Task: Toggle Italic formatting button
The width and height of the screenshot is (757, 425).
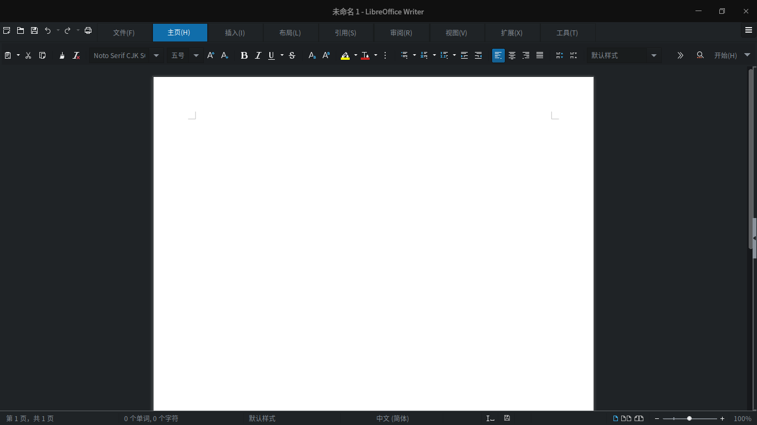Action: (x=258, y=55)
